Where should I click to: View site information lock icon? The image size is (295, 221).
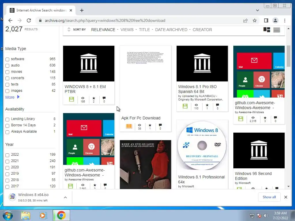coord(40,20)
